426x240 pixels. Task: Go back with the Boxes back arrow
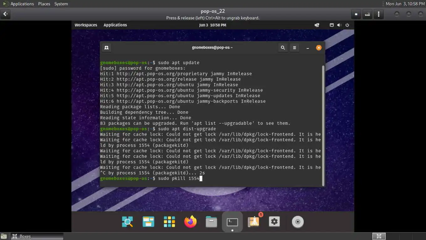pyautogui.click(x=5, y=14)
